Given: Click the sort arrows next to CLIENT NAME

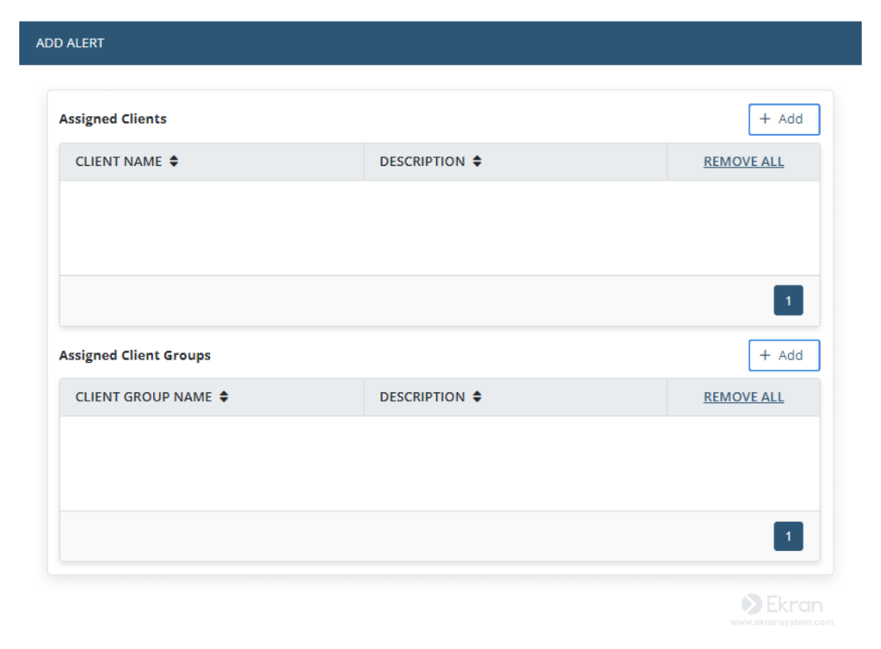Looking at the screenshot, I should point(174,162).
